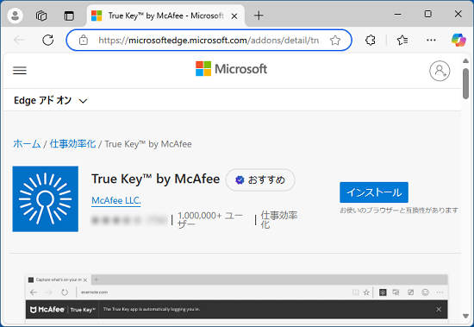Minimize the Edge browser window
The width and height of the screenshot is (474, 327).
coord(398,14)
